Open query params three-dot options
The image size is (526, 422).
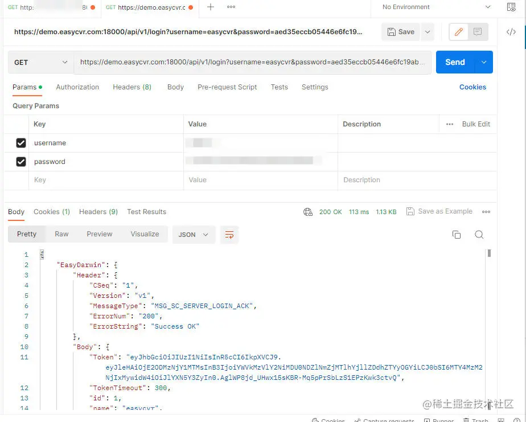[x=450, y=124]
